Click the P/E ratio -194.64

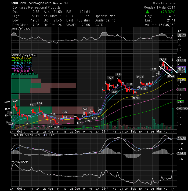coord(84,12)
